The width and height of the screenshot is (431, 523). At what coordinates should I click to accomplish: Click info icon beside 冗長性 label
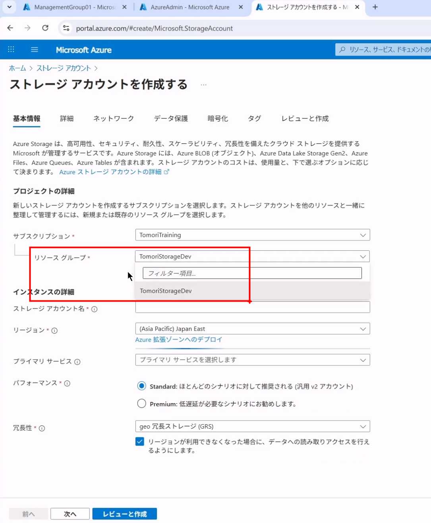(42, 428)
